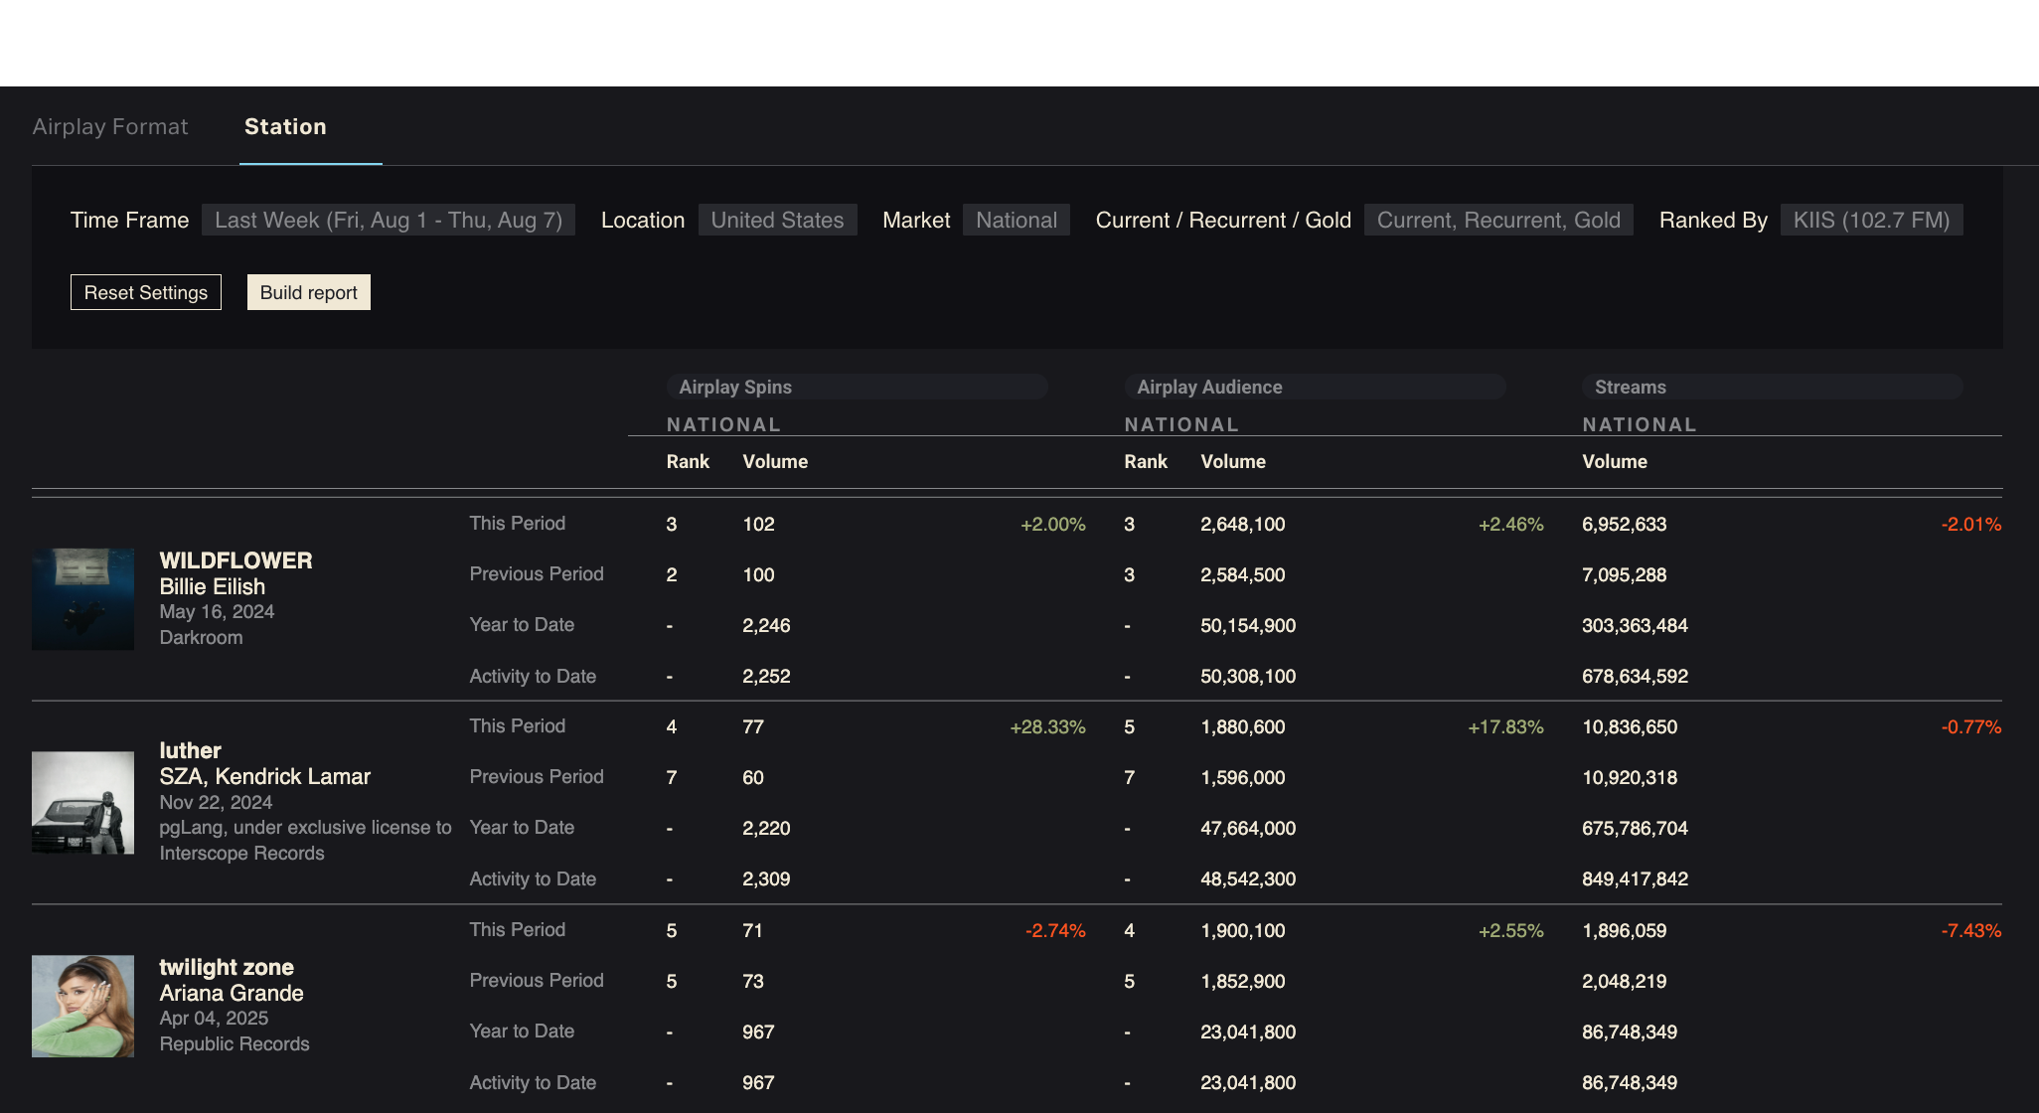This screenshot has height=1113, width=2039.
Task: Click the luther album cover thumbnail
Action: 82,802
